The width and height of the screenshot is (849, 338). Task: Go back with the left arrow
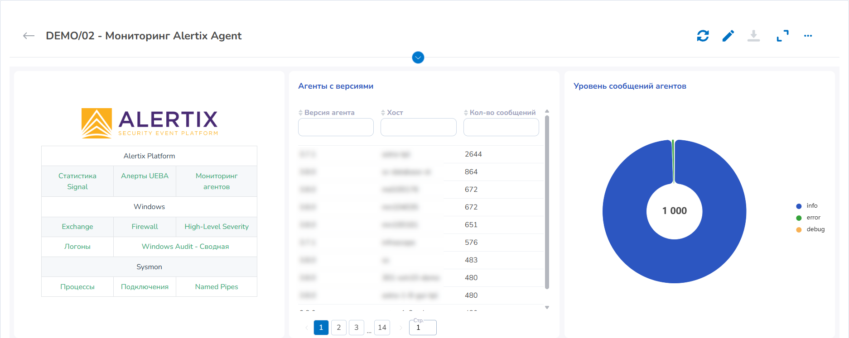[x=29, y=36]
